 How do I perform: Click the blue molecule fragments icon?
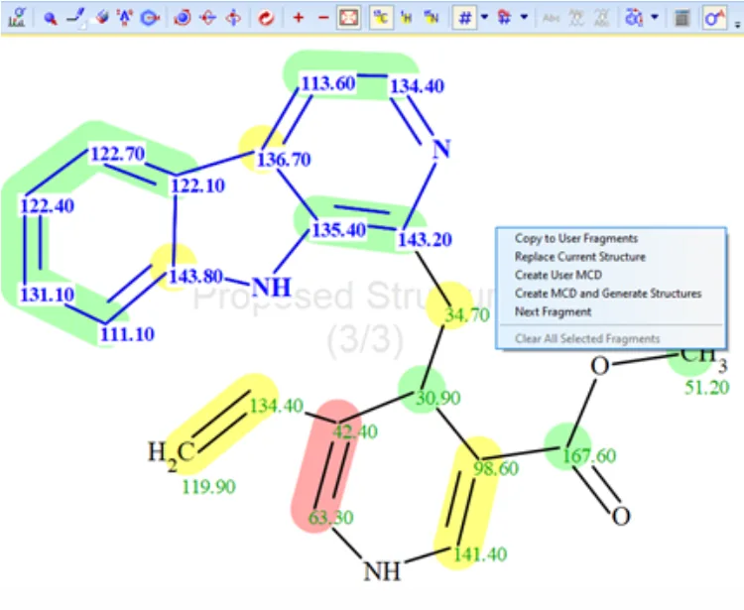point(635,18)
